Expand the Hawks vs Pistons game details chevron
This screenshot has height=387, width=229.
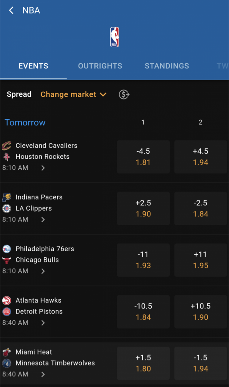click(43, 323)
